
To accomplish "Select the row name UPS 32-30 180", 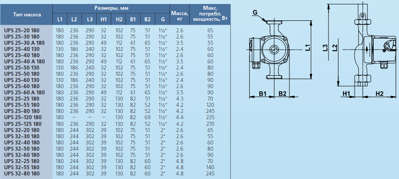I will (x=22, y=136).
